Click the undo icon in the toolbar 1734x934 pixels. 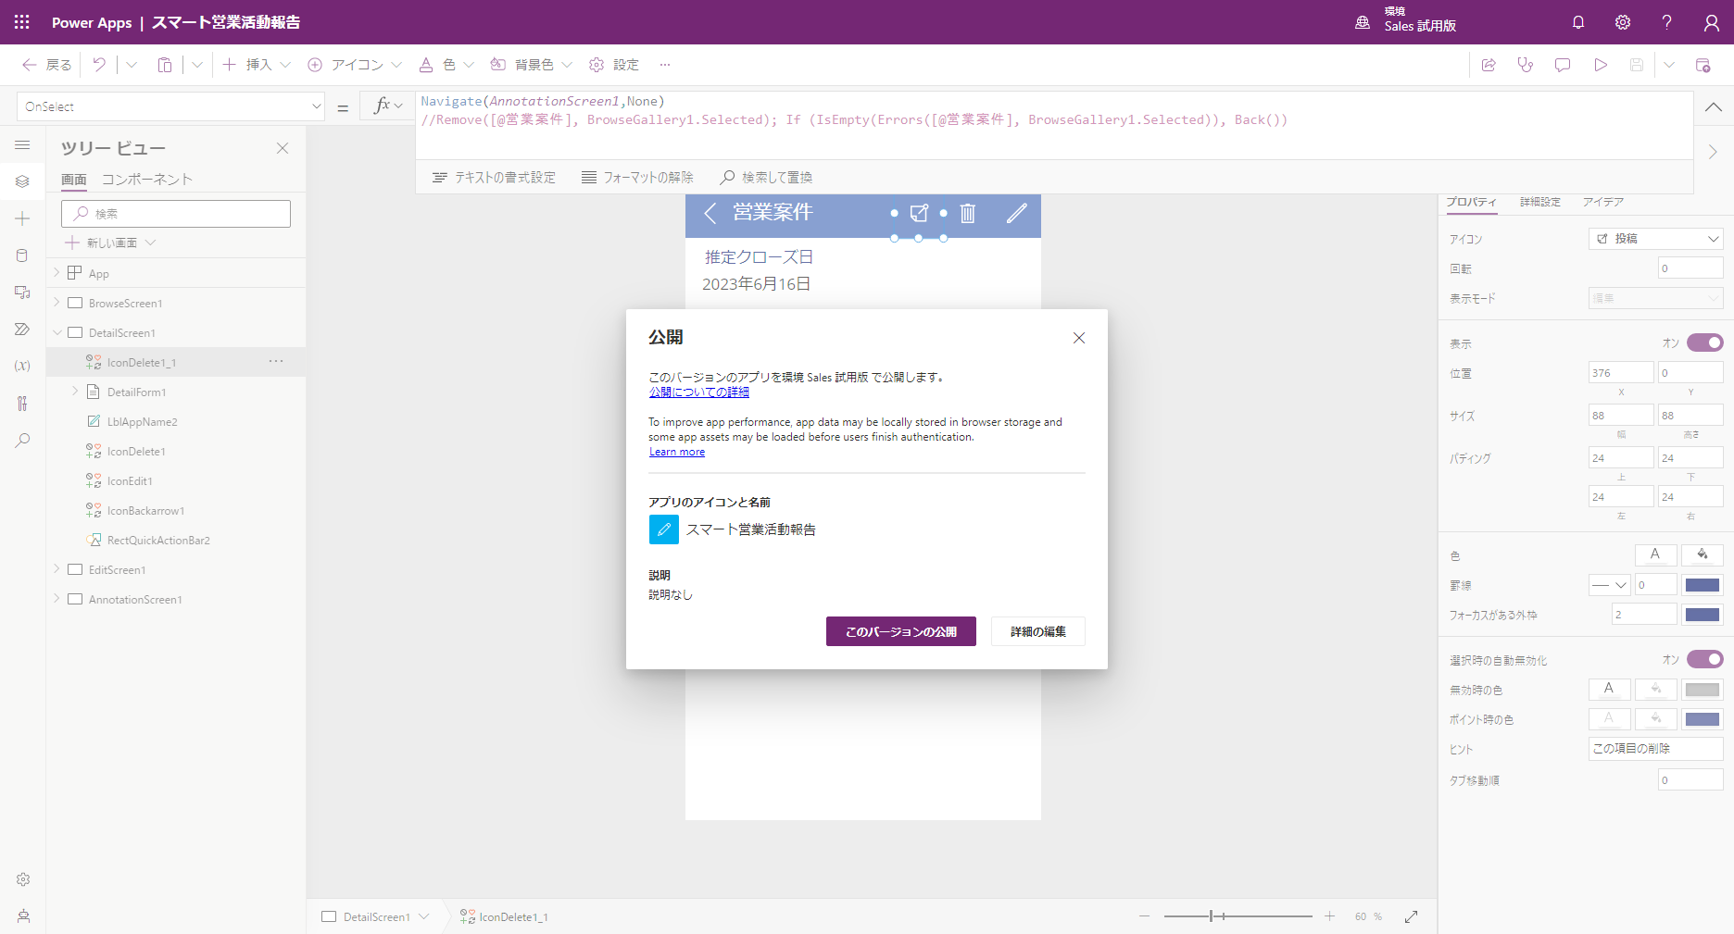click(99, 65)
